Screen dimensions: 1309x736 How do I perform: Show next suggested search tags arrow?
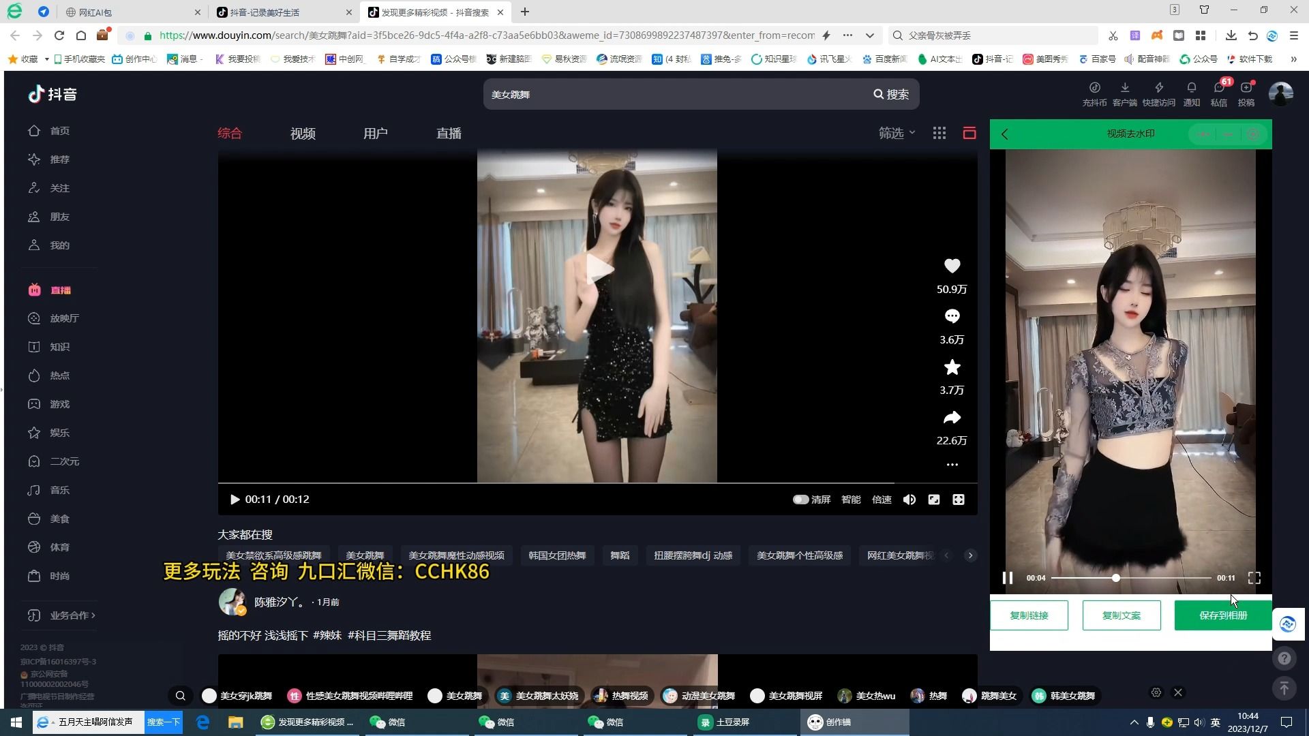click(970, 555)
